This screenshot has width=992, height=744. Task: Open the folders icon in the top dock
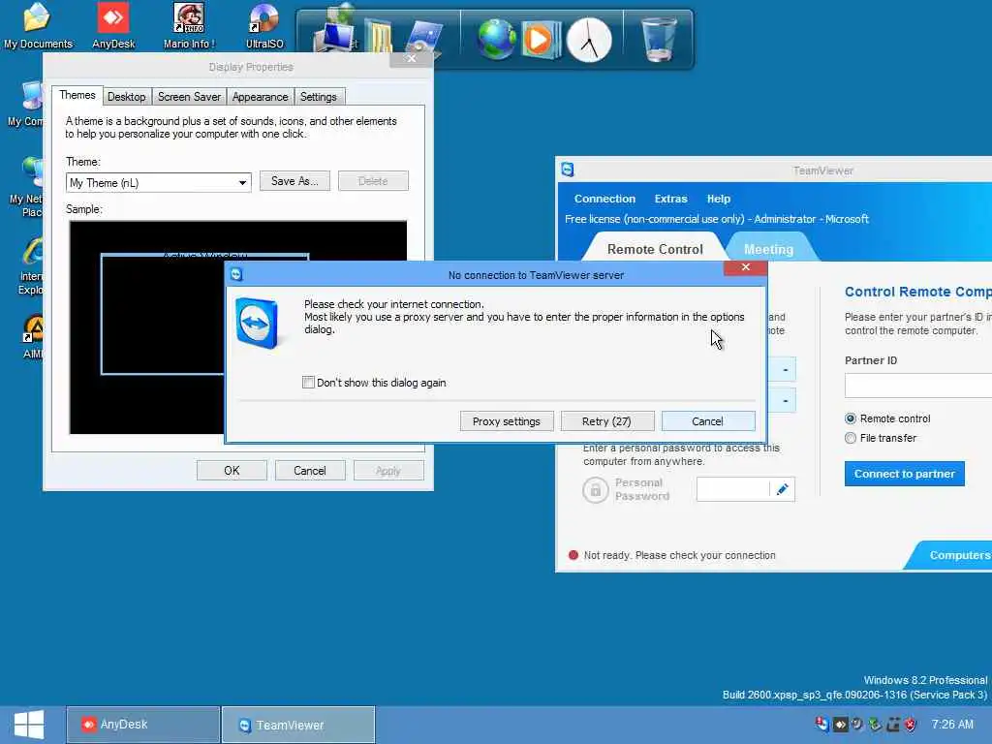pos(379,36)
